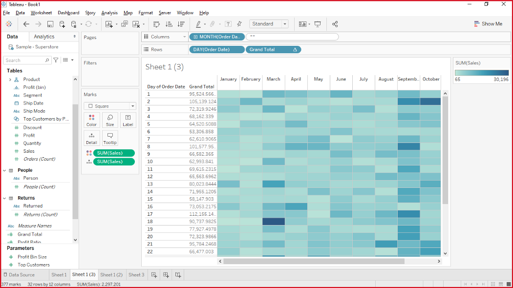Switch to the Analytics pane tab
The image size is (513, 288).
pyautogui.click(x=44, y=37)
